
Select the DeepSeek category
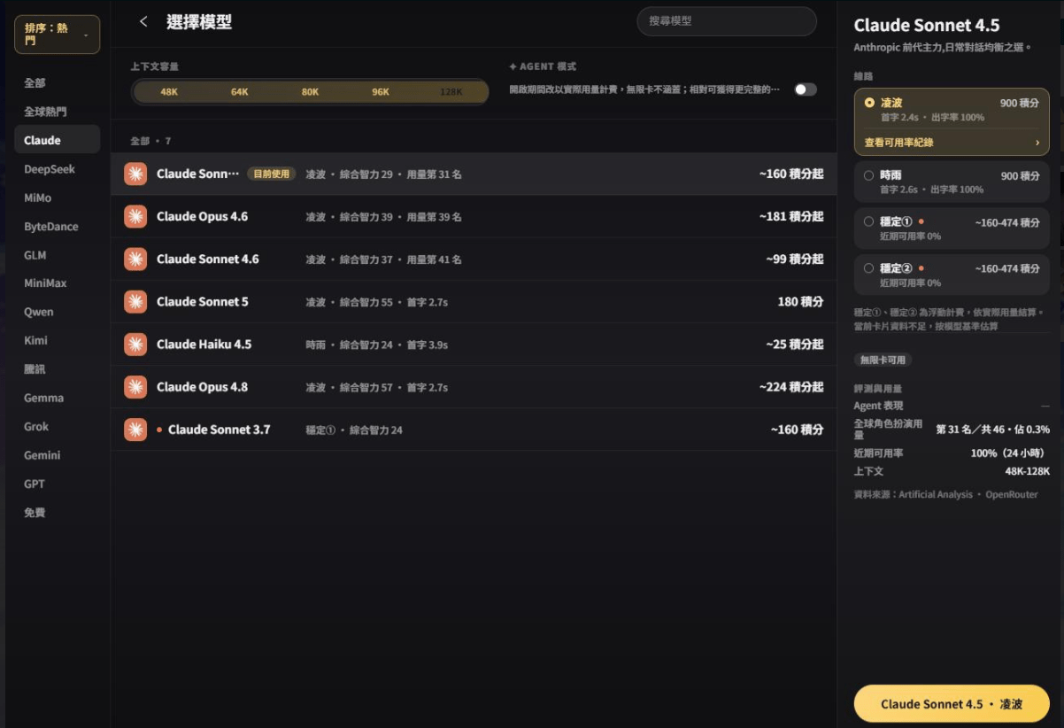[x=58, y=169]
